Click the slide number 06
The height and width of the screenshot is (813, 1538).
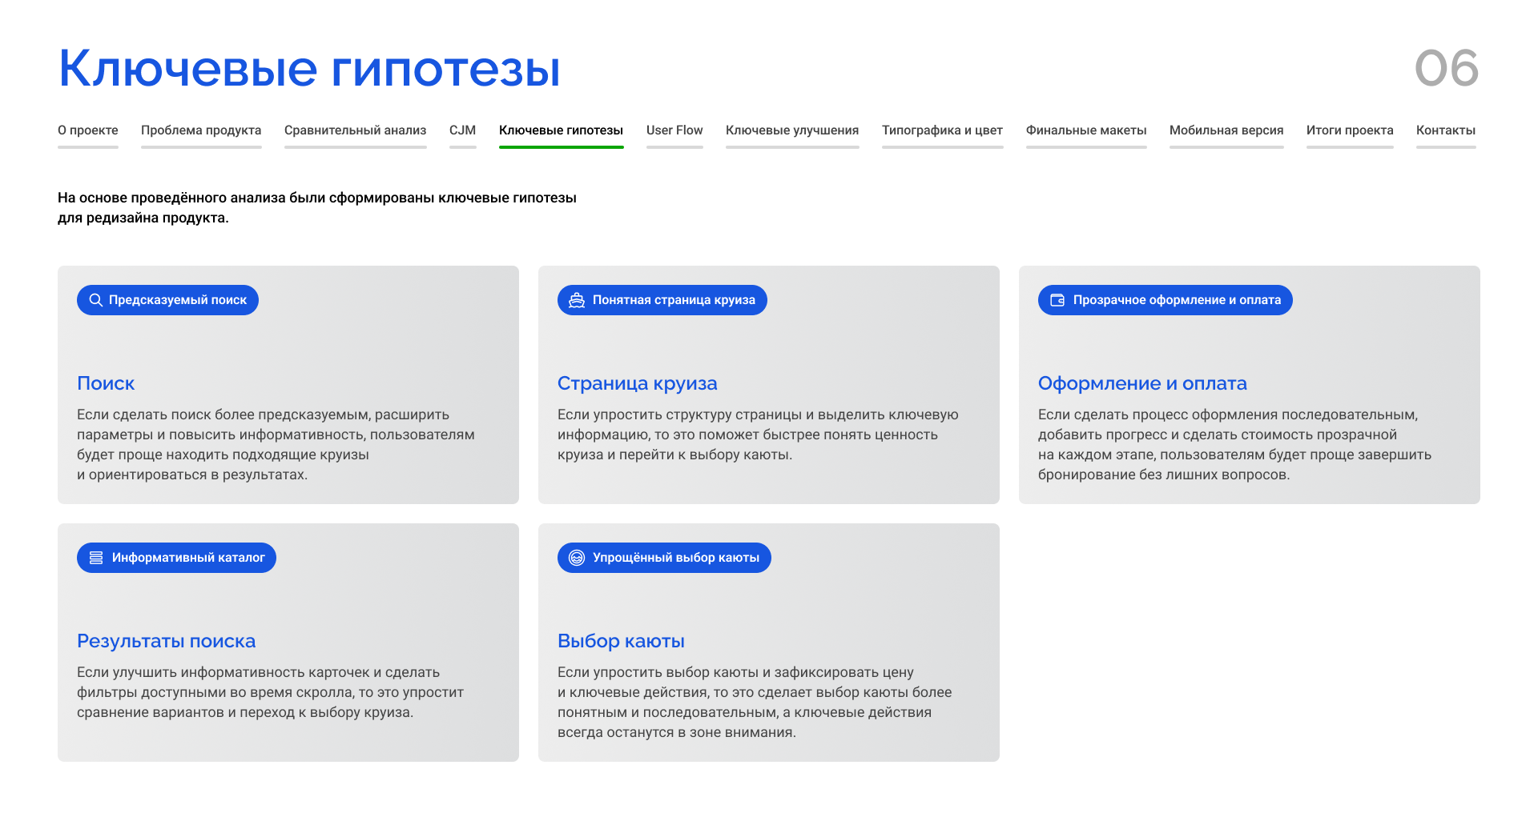[x=1447, y=68]
